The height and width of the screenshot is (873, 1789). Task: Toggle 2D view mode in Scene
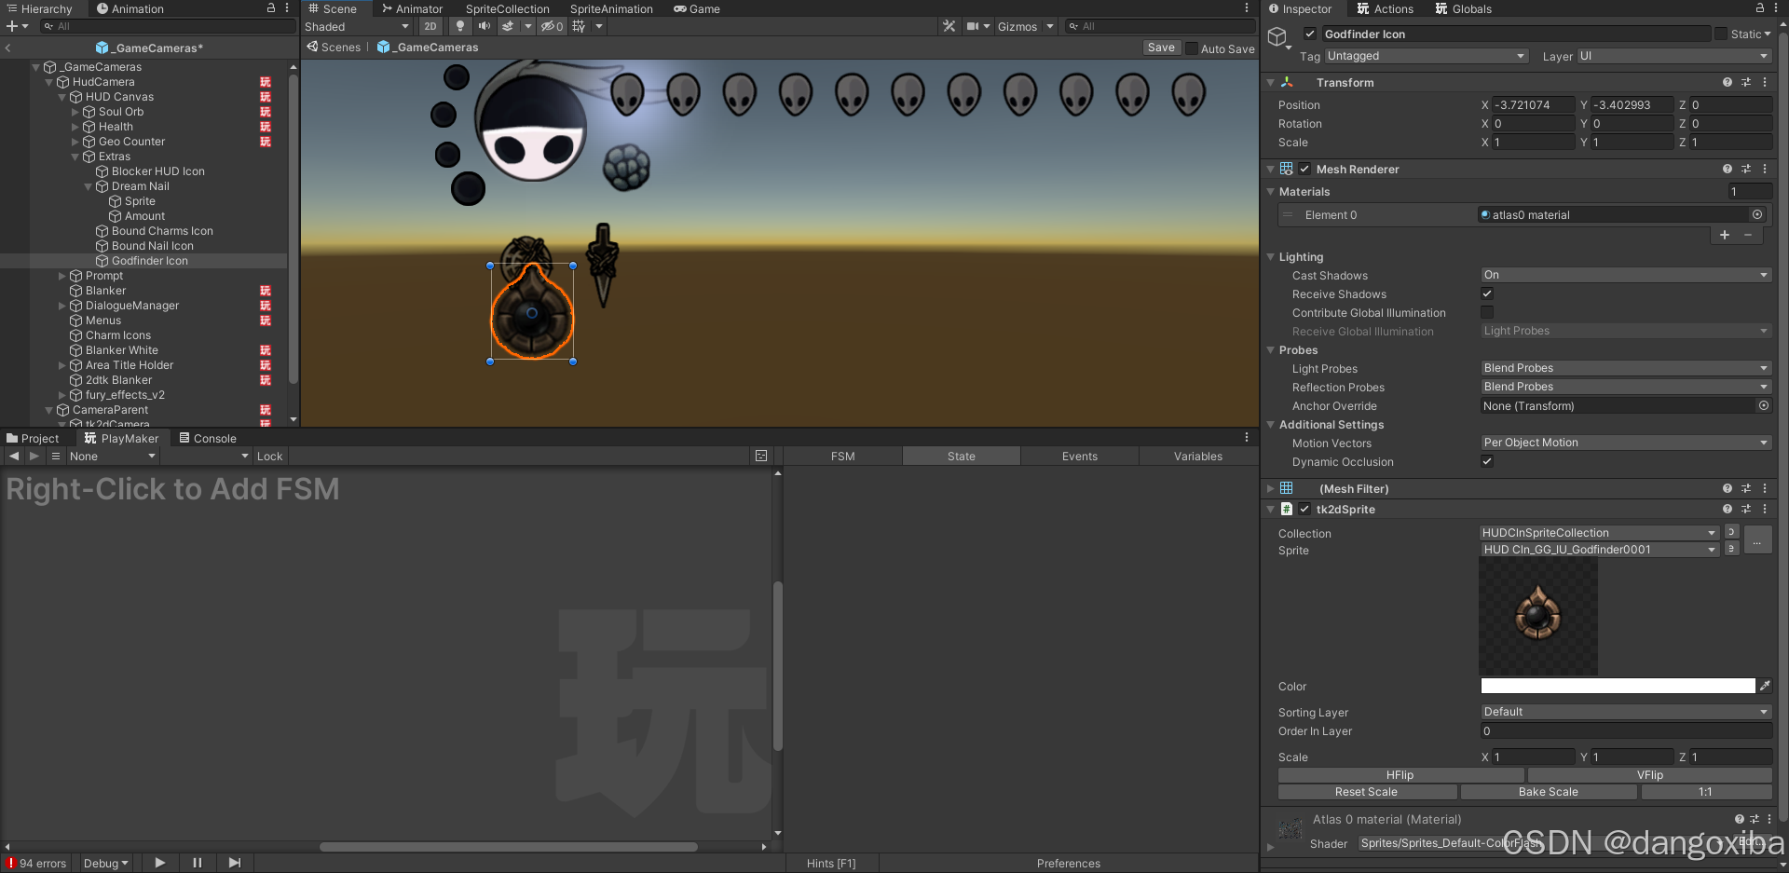pyautogui.click(x=430, y=26)
